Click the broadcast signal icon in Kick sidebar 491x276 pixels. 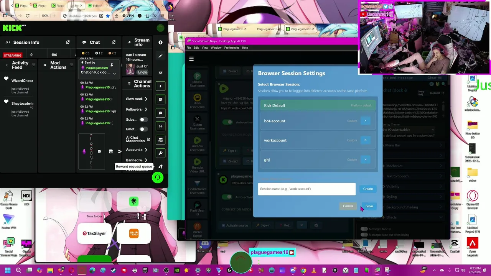click(x=160, y=126)
